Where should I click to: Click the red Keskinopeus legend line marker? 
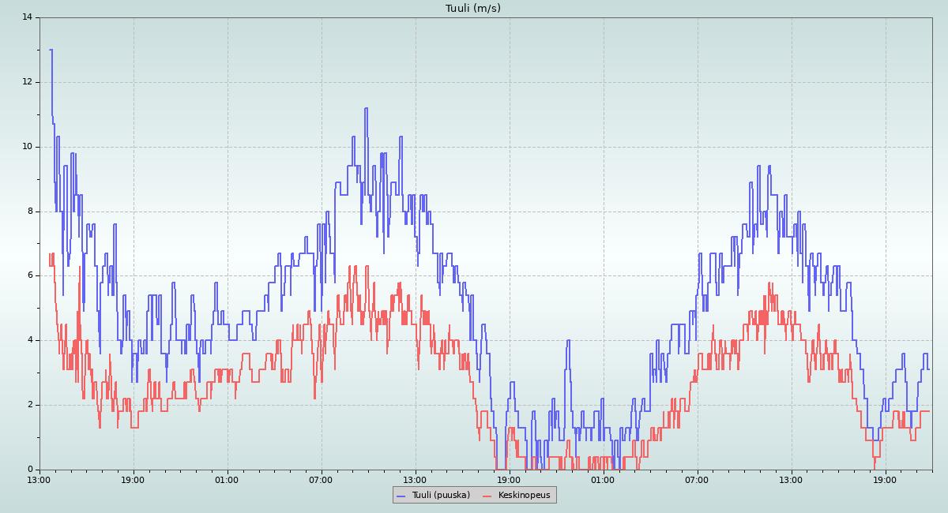click(487, 496)
